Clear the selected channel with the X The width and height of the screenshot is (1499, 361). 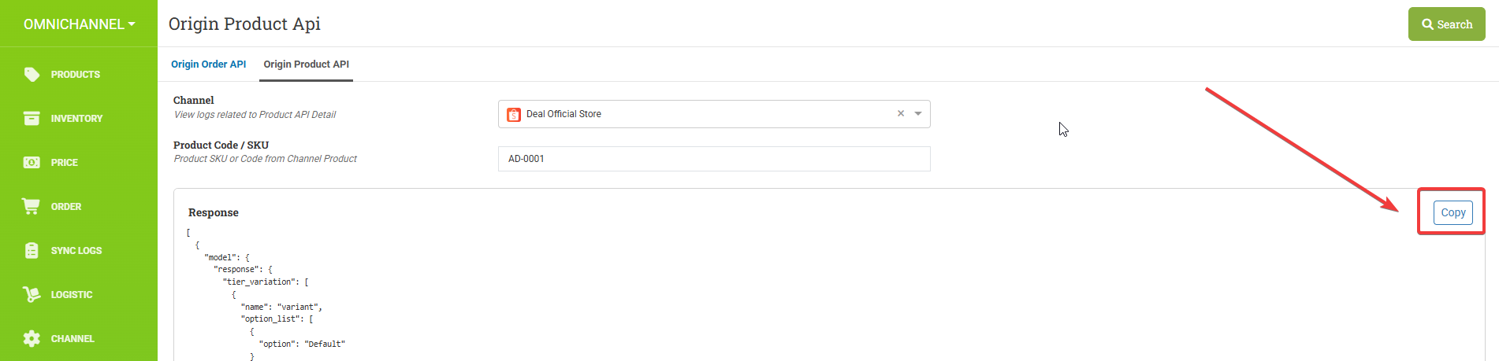901,114
